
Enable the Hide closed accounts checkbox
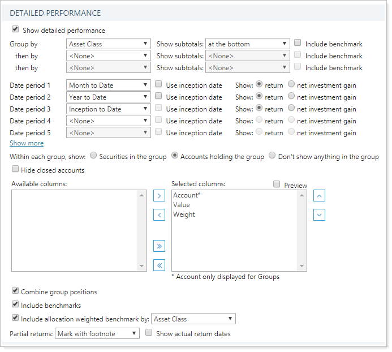tap(15, 169)
